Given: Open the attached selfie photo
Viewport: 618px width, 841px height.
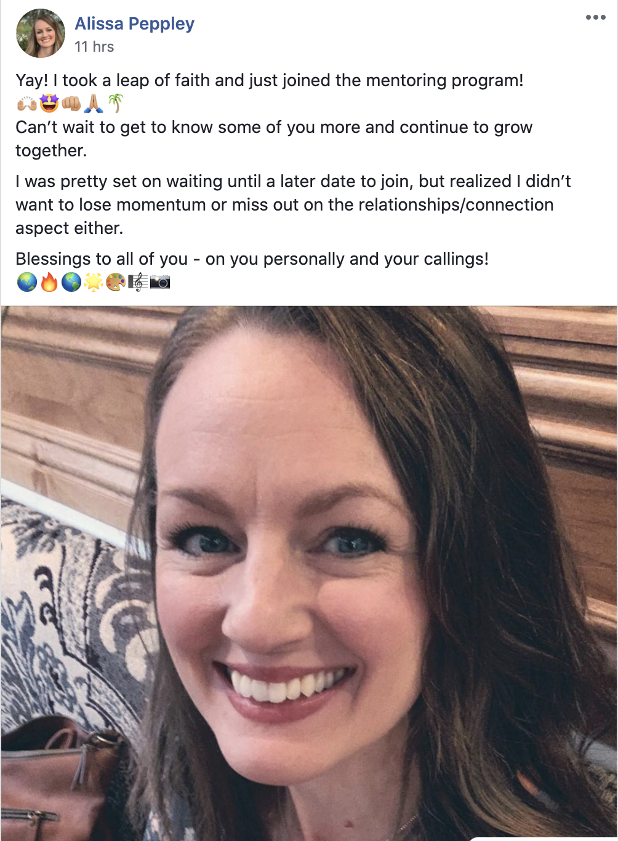Looking at the screenshot, I should [309, 573].
